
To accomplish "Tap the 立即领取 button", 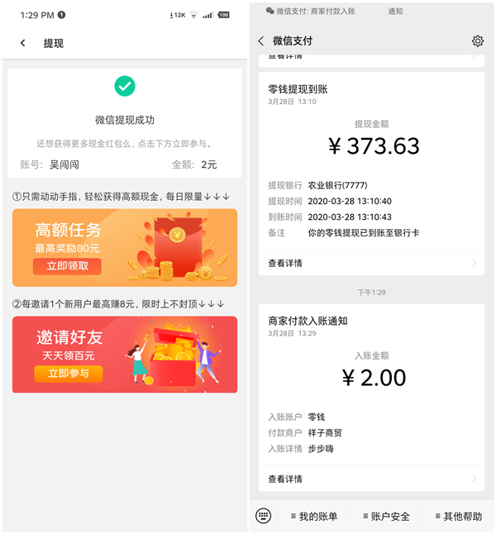I will pyautogui.click(x=67, y=266).
